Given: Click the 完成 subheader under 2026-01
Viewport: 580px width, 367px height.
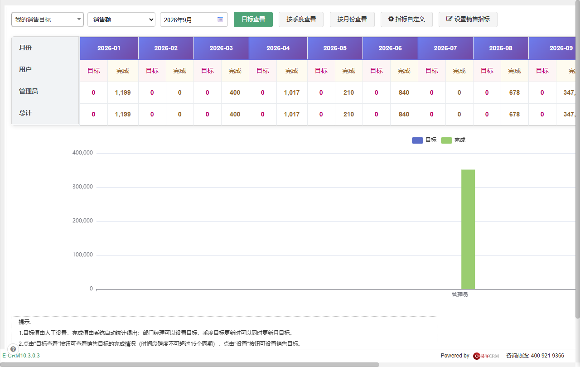Looking at the screenshot, I should tap(123, 71).
